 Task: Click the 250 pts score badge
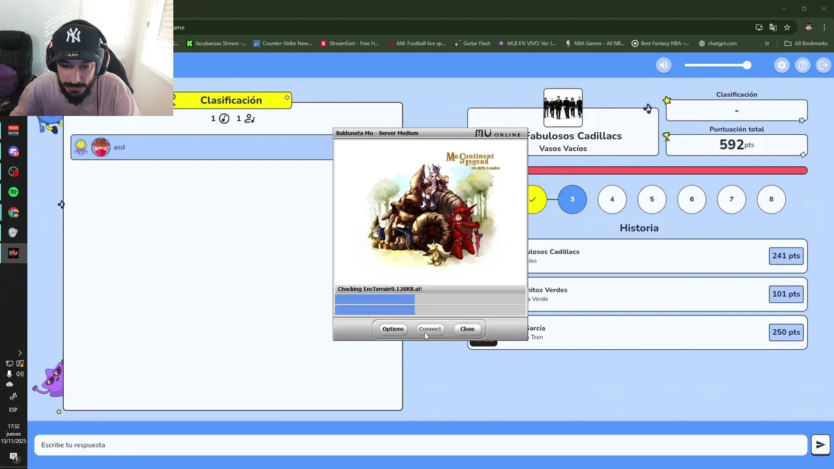[786, 332]
